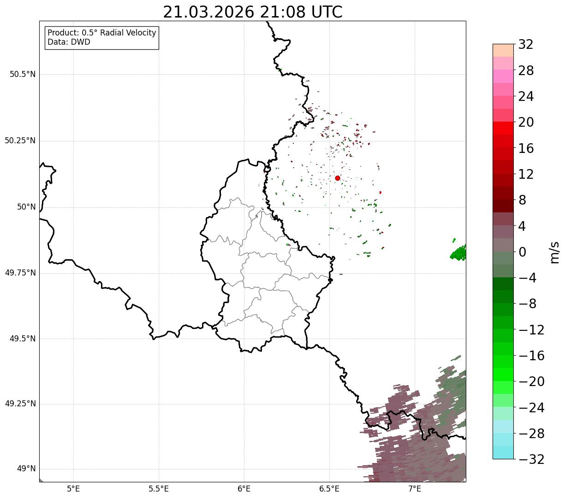Viewport: 565px width, 498px height.
Task: Click the colorbar value −32
Action: 531,459
